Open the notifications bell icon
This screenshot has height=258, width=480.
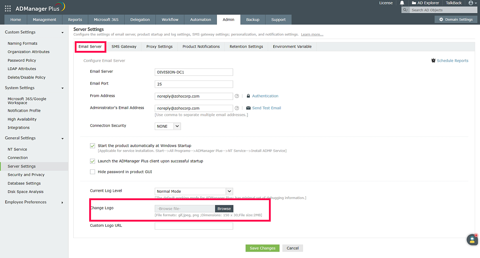[402, 3]
